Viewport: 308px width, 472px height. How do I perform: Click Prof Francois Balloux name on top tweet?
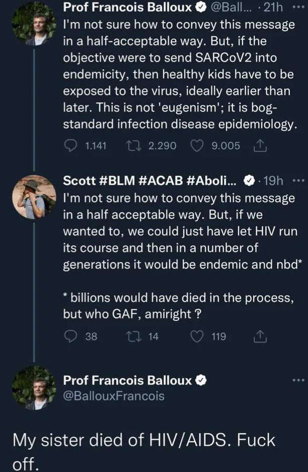[x=127, y=8]
